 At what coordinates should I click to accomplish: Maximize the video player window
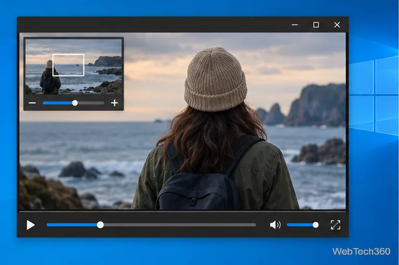[x=316, y=25]
